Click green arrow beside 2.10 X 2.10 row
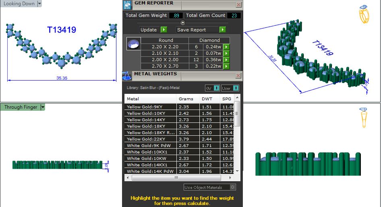The height and width of the screenshot is (207, 381). tap(226, 54)
